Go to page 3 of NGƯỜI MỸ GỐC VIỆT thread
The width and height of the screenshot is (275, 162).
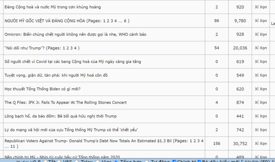click(x=112, y=21)
